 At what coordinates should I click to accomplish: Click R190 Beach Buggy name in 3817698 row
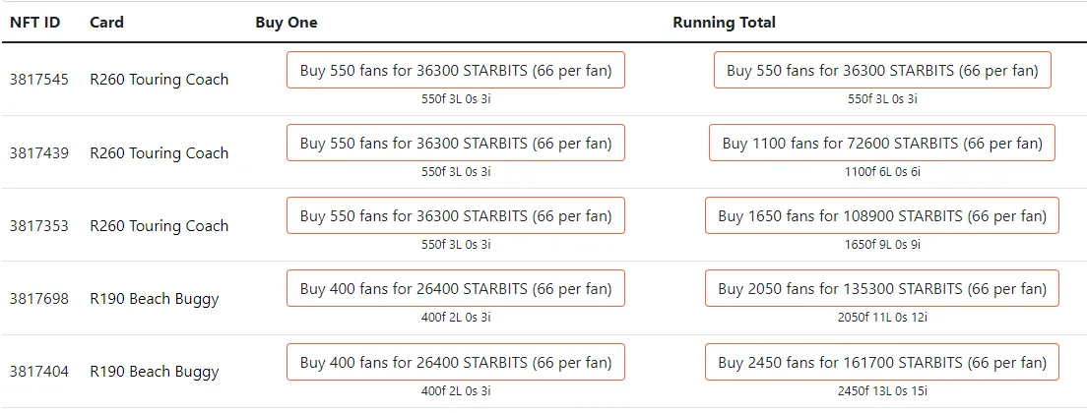[155, 299]
